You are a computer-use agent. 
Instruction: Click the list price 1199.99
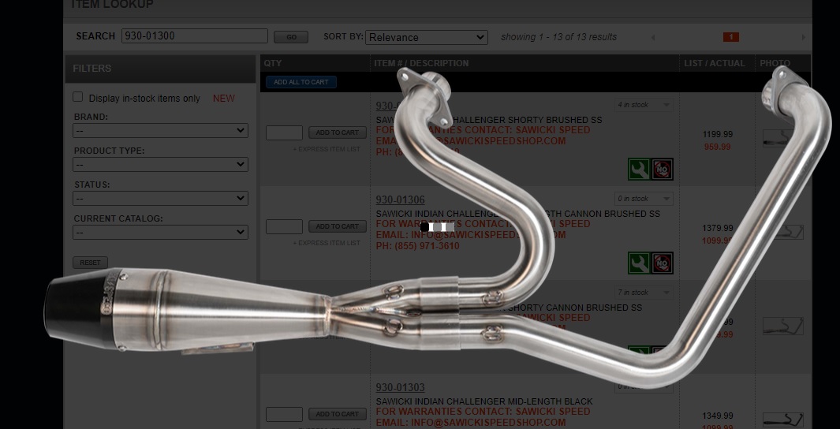[717, 134]
